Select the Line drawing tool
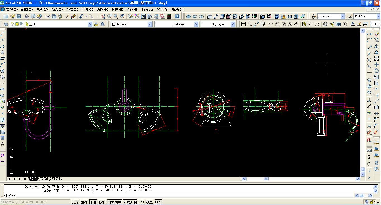 point(3,34)
